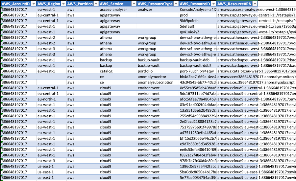Select the a47511250efb4465ab resource ID cell

pyautogui.click(x=198, y=133)
